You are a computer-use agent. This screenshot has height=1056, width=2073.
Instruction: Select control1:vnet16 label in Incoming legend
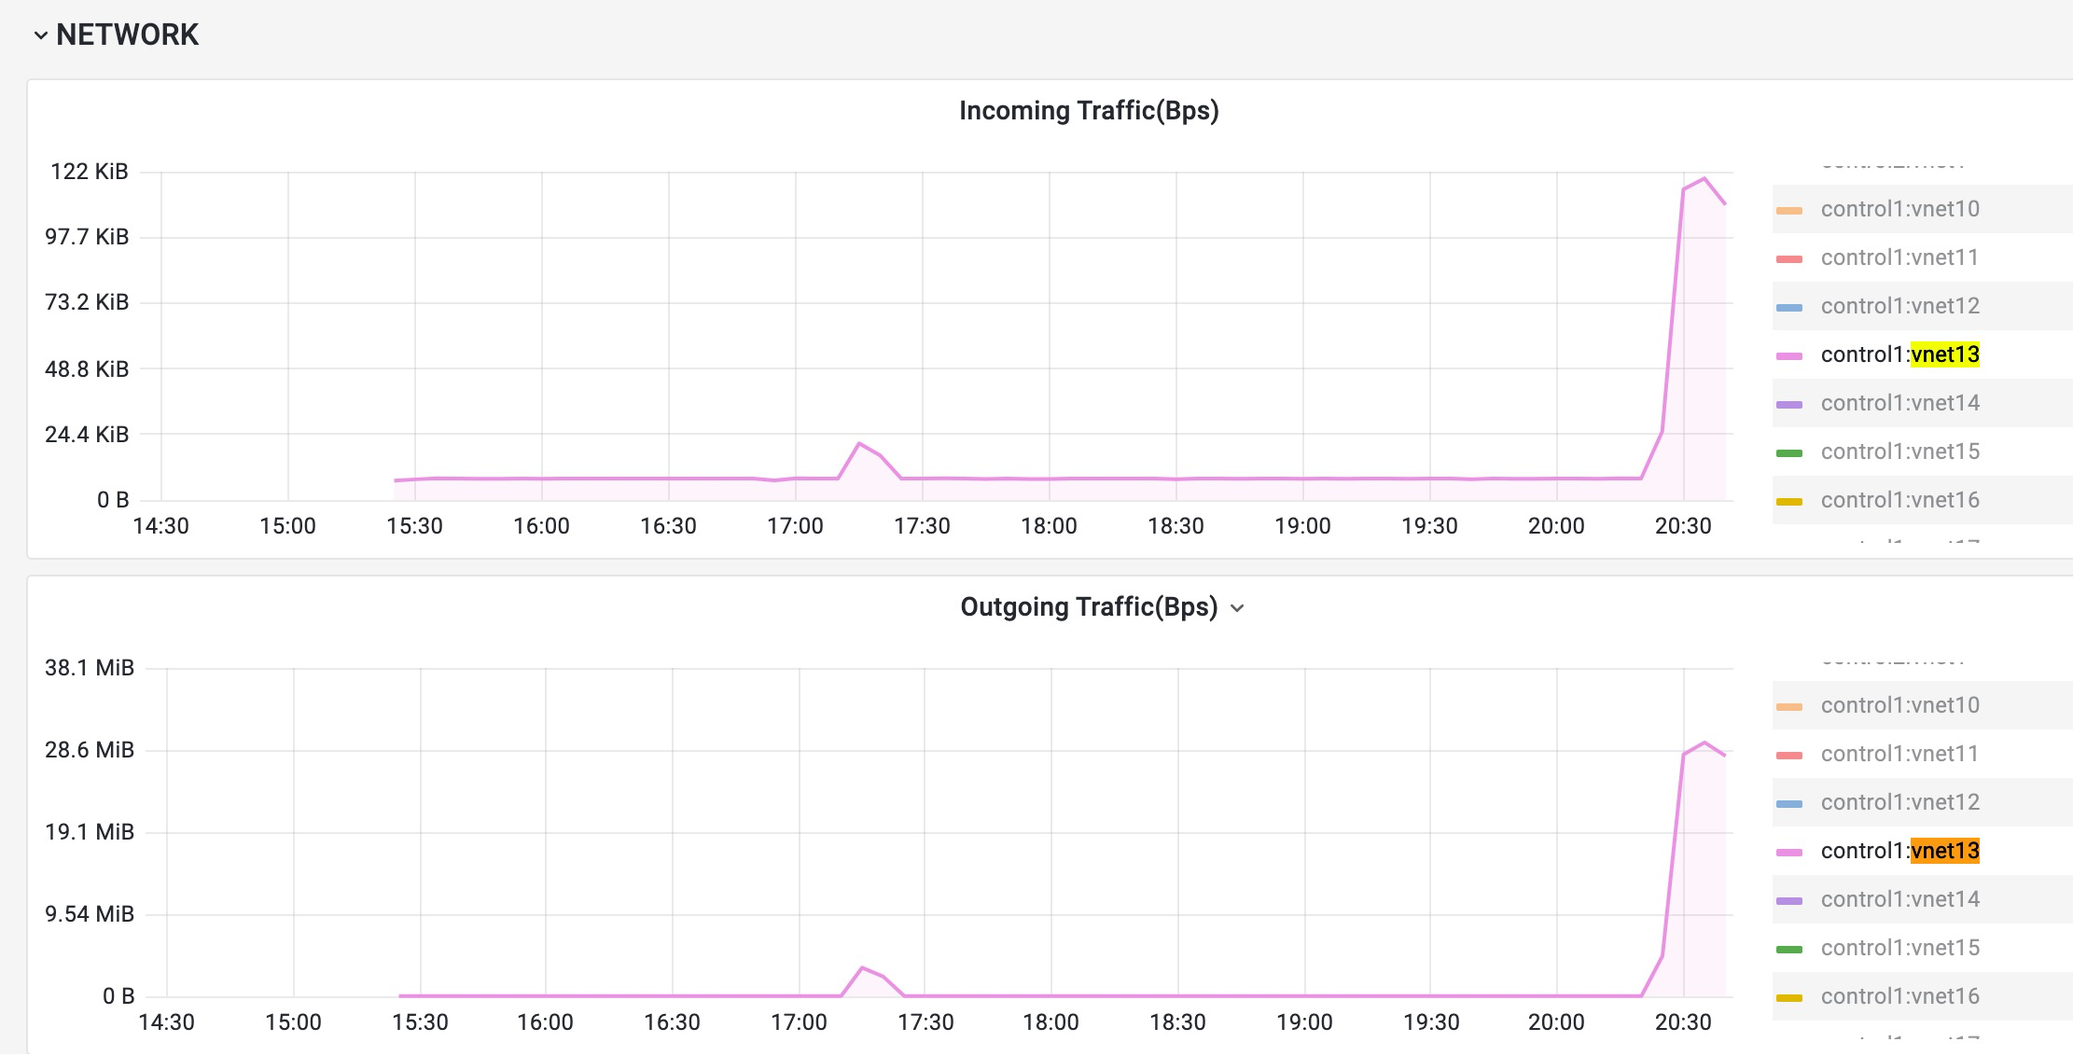(1899, 500)
